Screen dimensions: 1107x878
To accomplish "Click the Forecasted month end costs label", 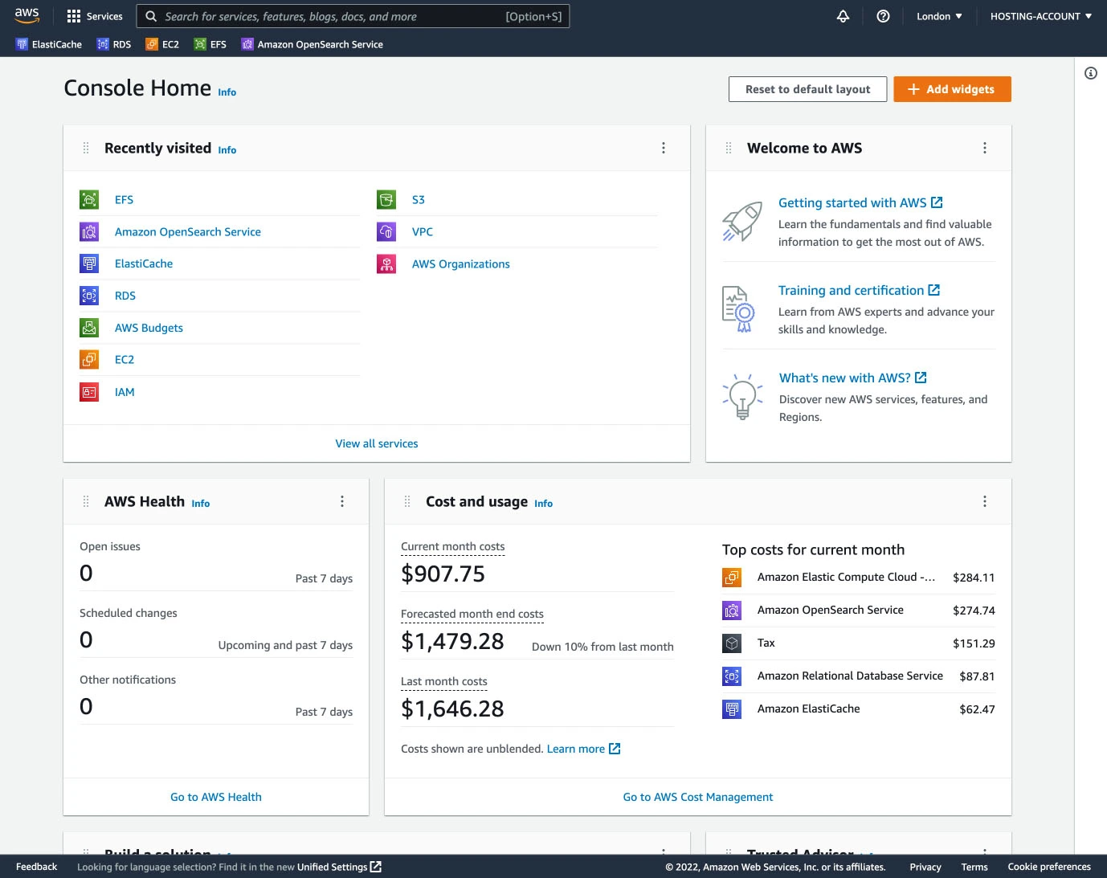I will (472, 614).
